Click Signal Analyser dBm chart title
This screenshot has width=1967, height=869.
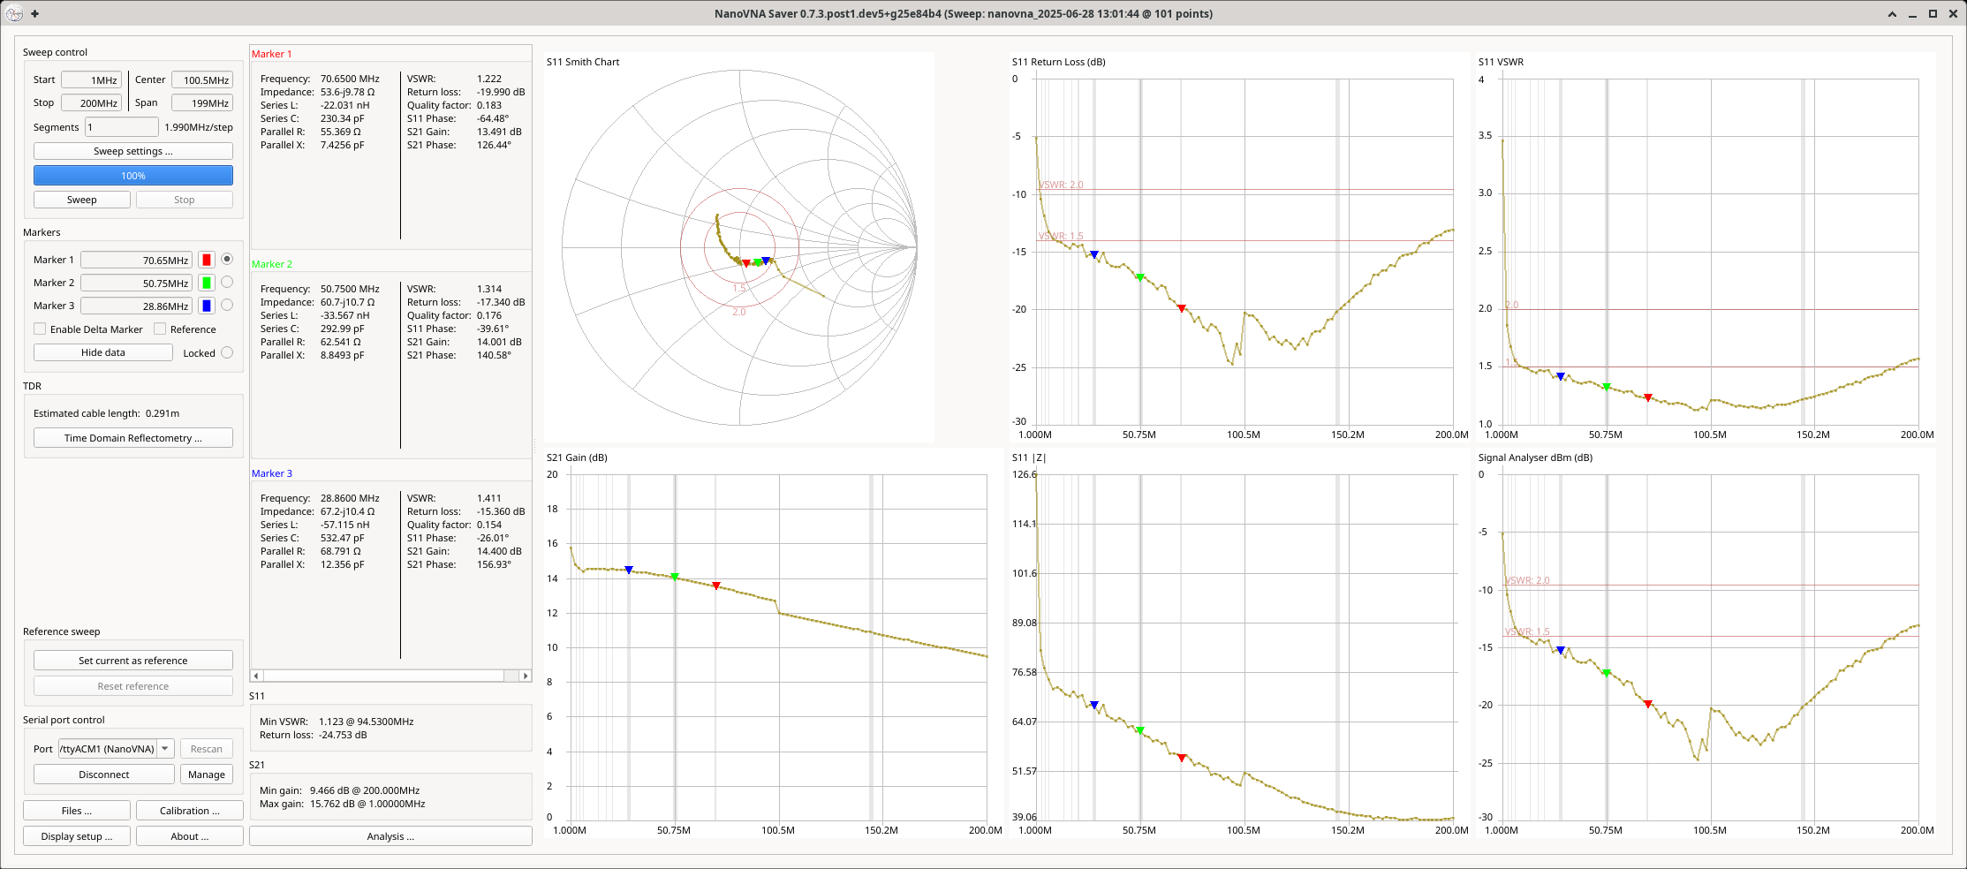pyautogui.click(x=1535, y=457)
